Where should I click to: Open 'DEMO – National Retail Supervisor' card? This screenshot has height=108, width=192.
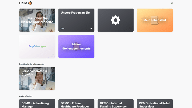point(155,104)
